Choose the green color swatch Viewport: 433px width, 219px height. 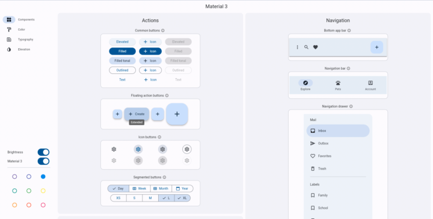click(x=29, y=191)
